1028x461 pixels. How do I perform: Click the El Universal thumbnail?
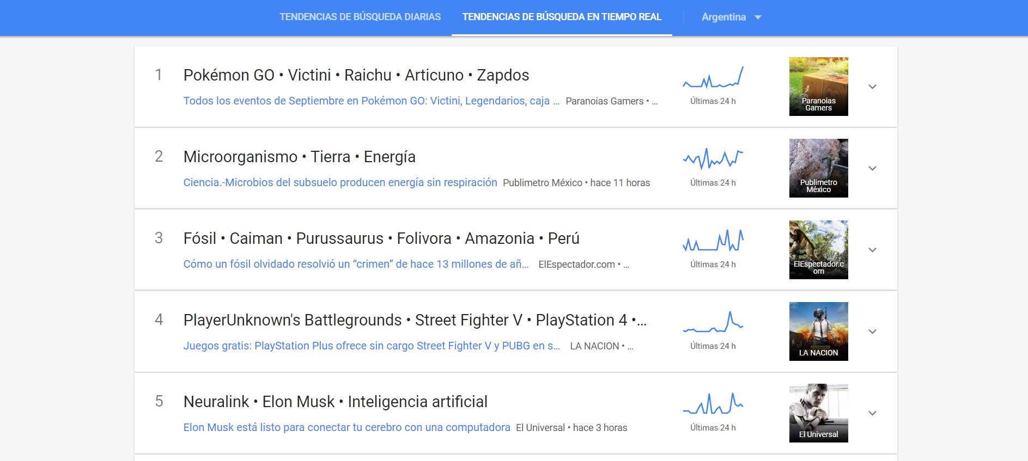point(818,413)
